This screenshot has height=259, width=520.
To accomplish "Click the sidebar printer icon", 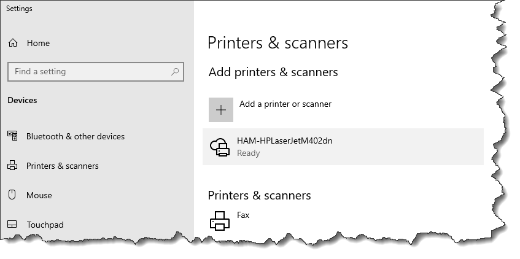I will click(12, 165).
